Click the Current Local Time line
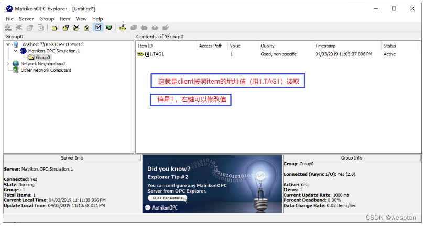The image size is (424, 226). tap(55, 200)
